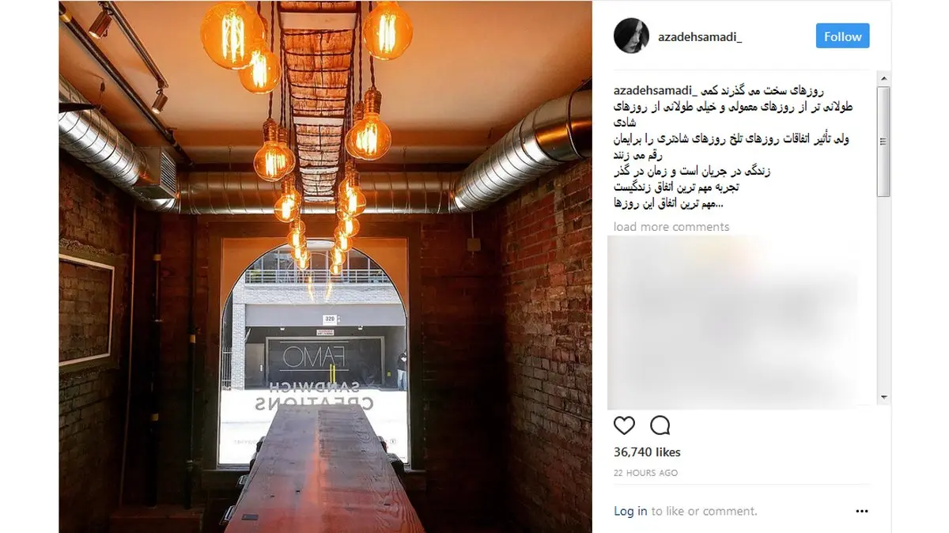Viewport: 949px width, 533px height.
Task: Click the 'to like or comment' text
Action: point(704,512)
